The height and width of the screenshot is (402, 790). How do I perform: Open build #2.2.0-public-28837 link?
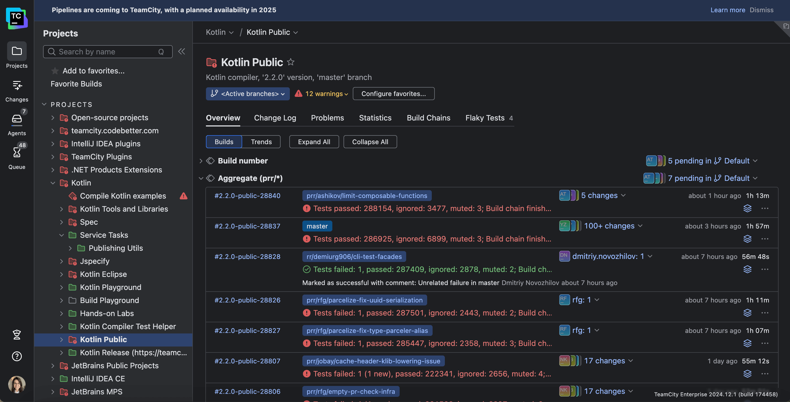[x=247, y=226]
